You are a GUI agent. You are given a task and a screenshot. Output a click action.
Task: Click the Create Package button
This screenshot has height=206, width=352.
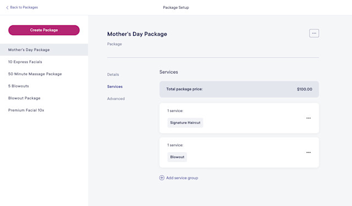(x=44, y=30)
